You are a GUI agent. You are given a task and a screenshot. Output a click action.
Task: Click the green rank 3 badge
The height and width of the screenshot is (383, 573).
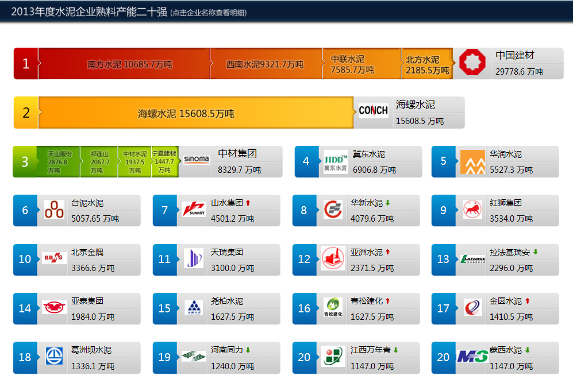coord(25,162)
